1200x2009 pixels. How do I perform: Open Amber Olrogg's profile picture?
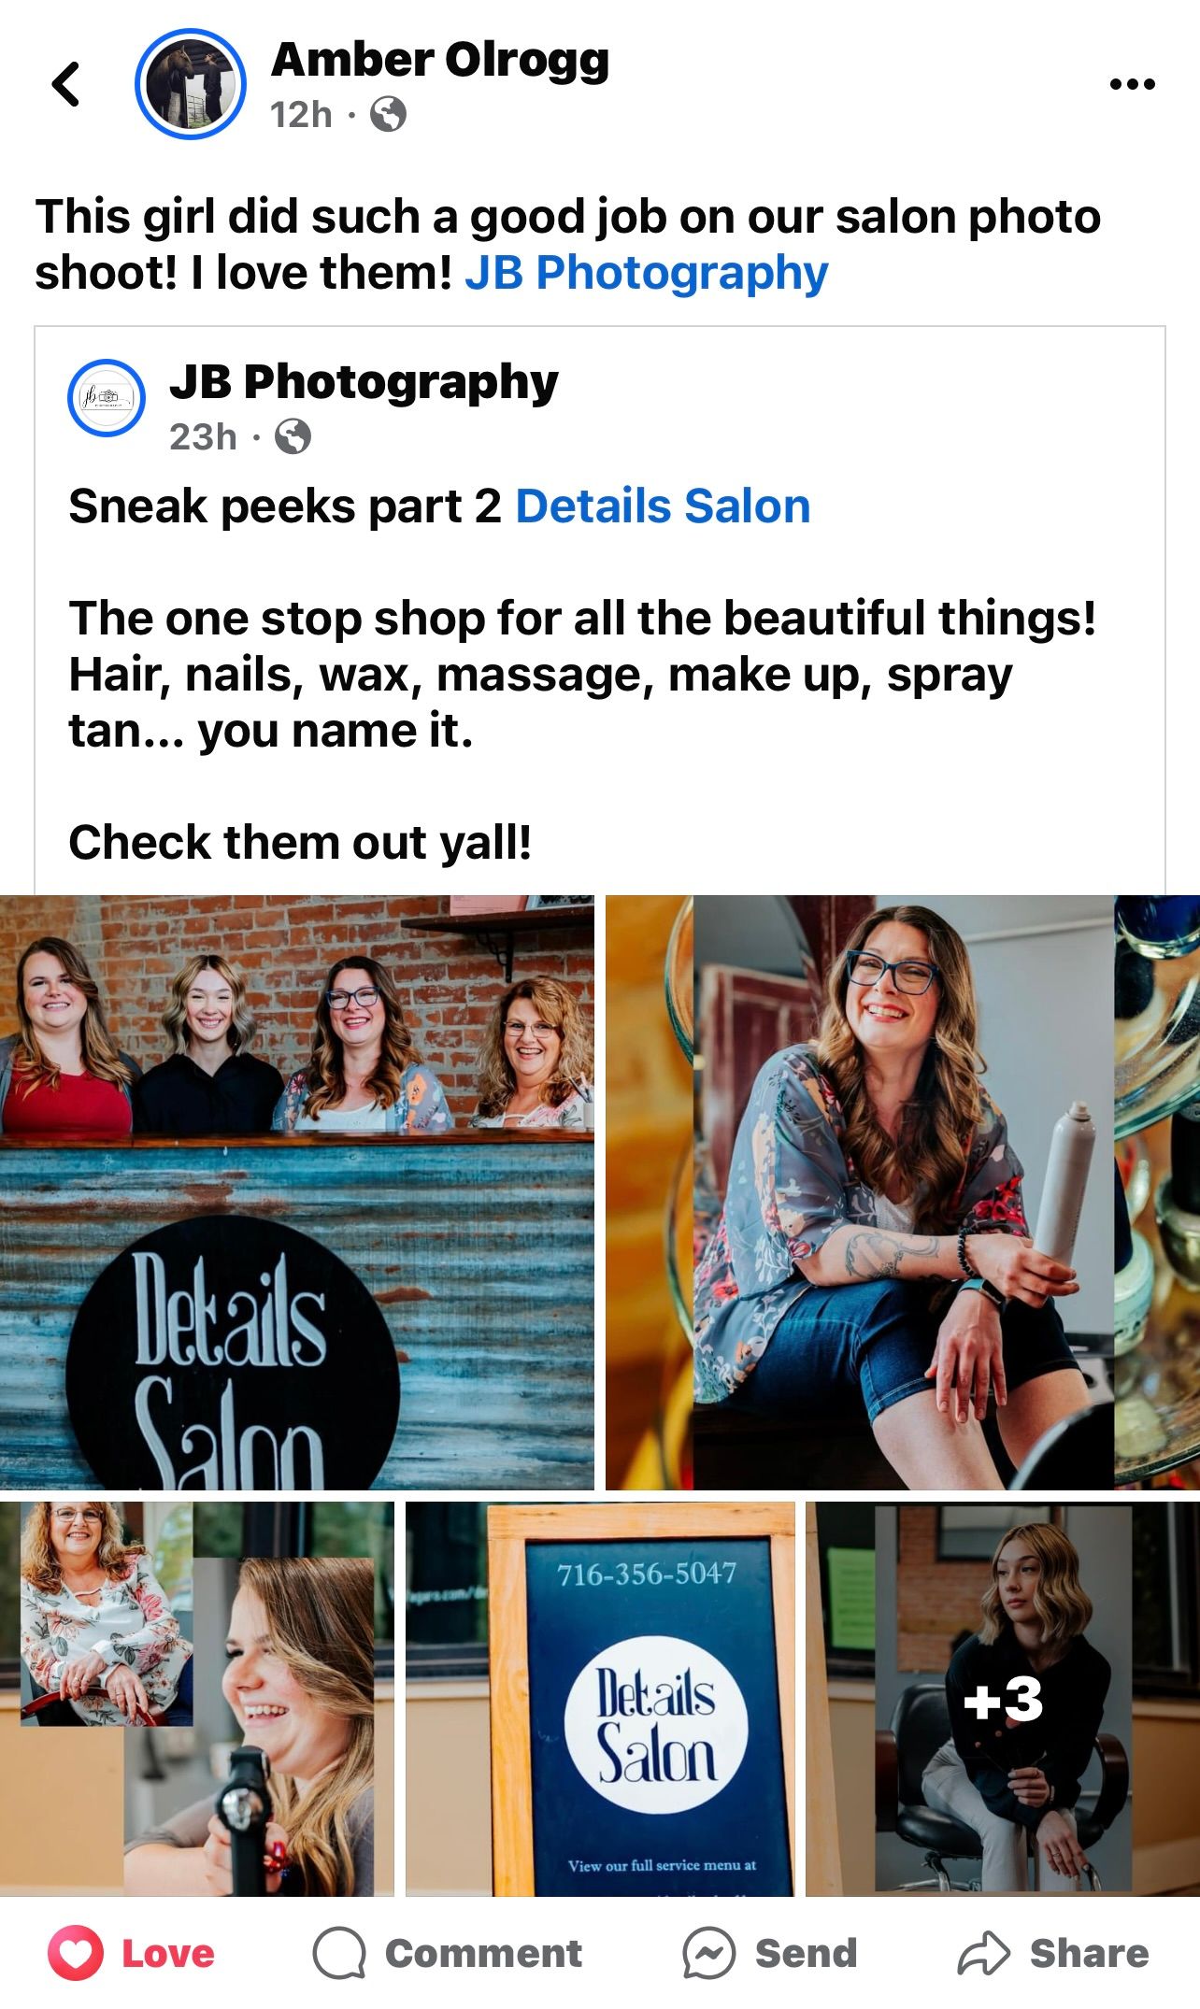pyautogui.click(x=190, y=84)
